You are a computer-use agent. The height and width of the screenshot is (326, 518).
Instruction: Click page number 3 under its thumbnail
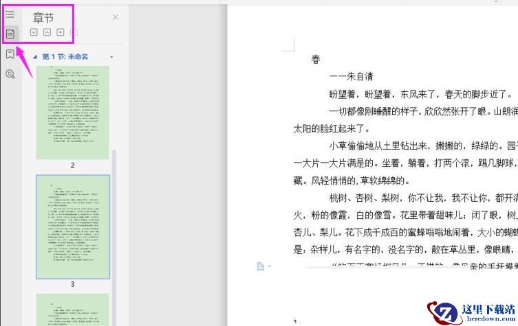[x=73, y=284]
